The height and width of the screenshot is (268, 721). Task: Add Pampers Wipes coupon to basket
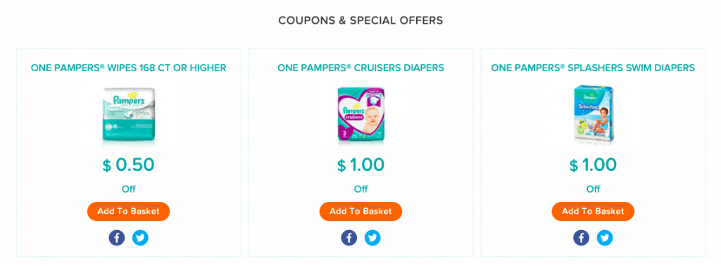click(x=128, y=212)
